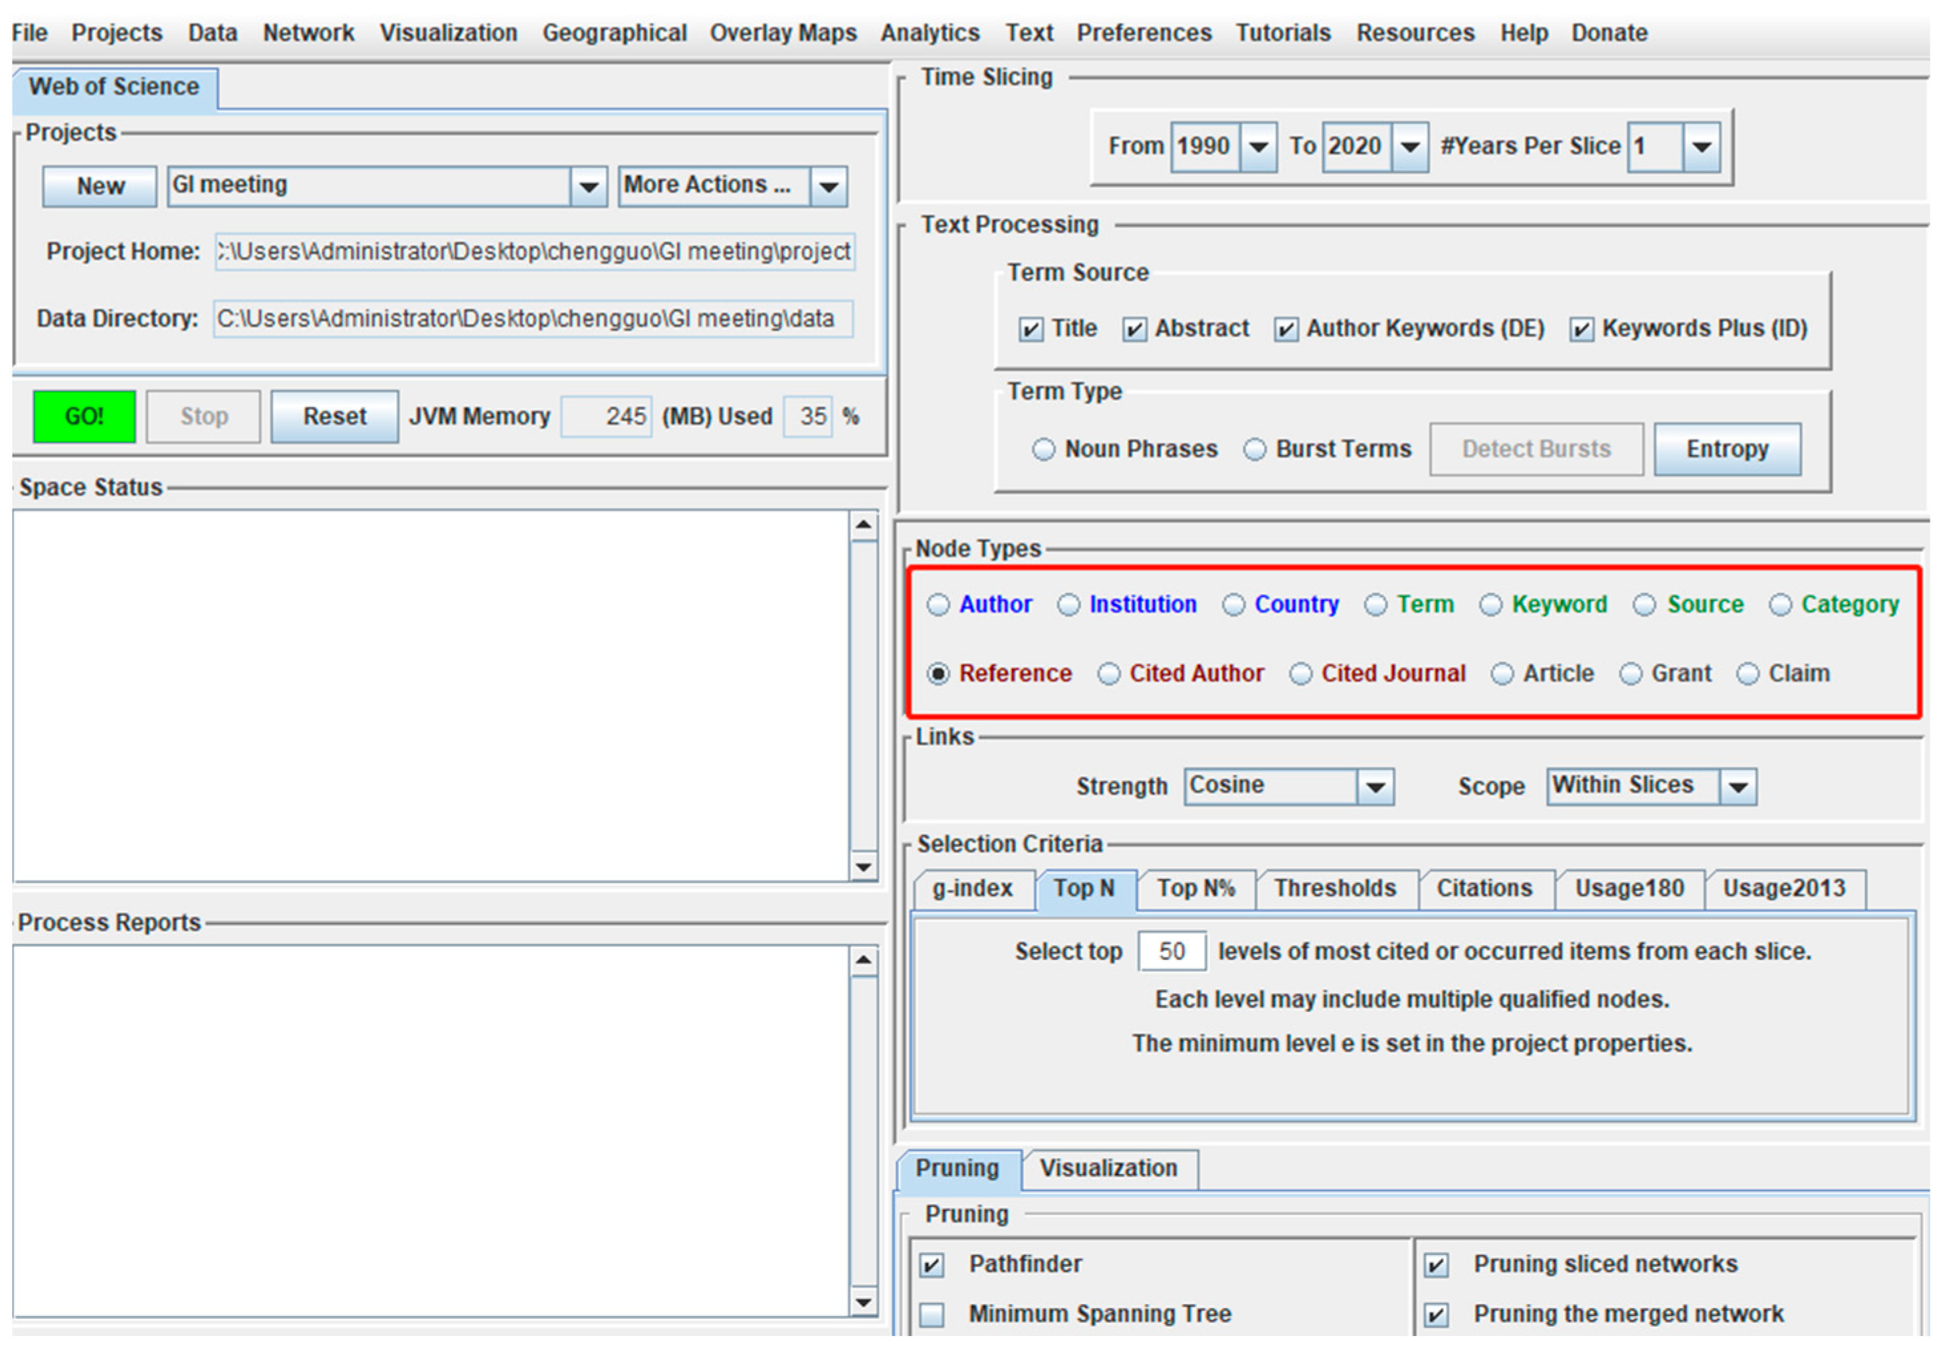Enable the Minimum Spanning Tree checkbox
The image size is (1939, 1350).
pyautogui.click(x=932, y=1315)
